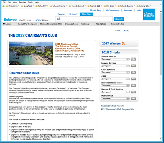
Task: Click the star icon beside 2017 Winners
Action: pyautogui.click(x=123, y=43)
